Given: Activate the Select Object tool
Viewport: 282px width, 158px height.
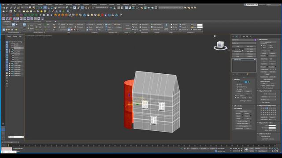Looking at the screenshot, I should 30,8.
